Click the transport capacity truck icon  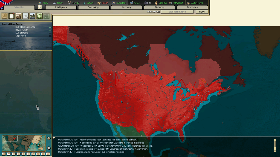click(x=171, y=3)
